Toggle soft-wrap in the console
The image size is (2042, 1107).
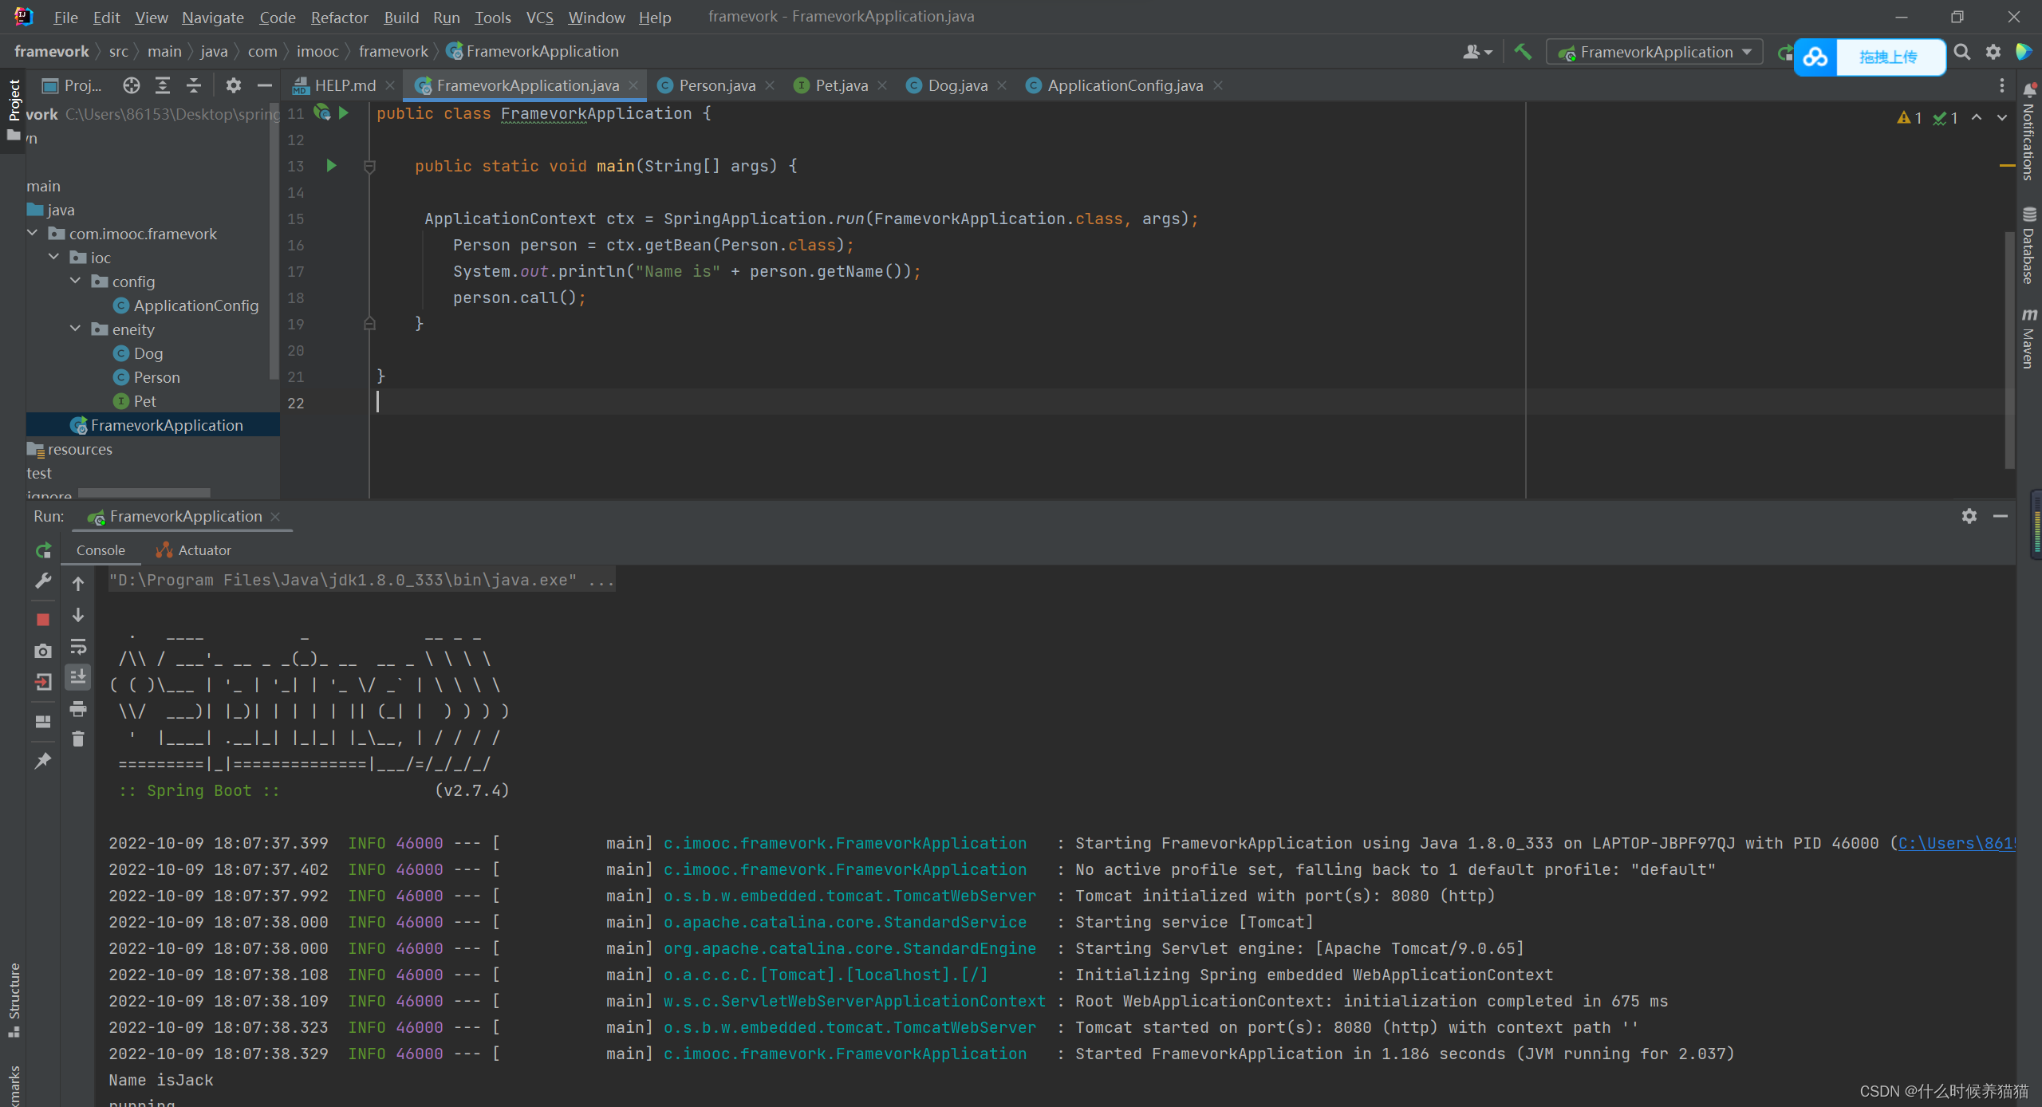pyautogui.click(x=78, y=646)
